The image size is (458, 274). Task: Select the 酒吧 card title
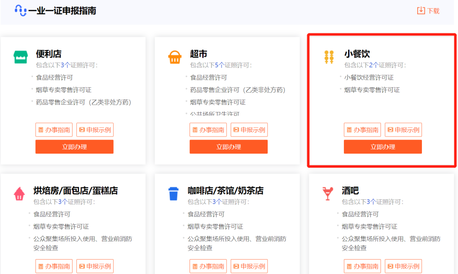click(x=350, y=190)
